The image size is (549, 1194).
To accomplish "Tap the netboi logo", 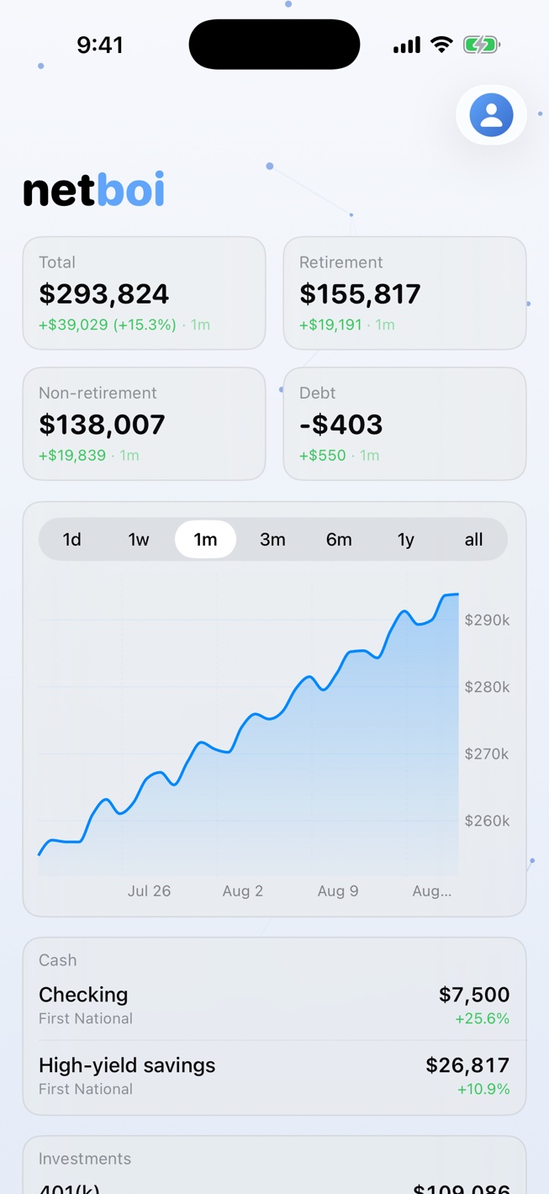I will point(93,190).
